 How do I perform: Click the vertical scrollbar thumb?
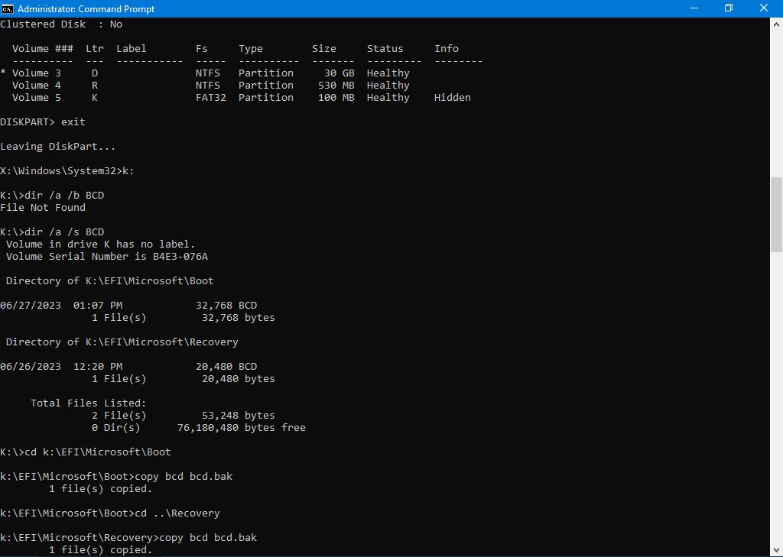point(776,214)
